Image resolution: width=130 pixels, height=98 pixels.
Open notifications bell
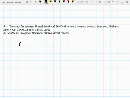tap(109, 2)
